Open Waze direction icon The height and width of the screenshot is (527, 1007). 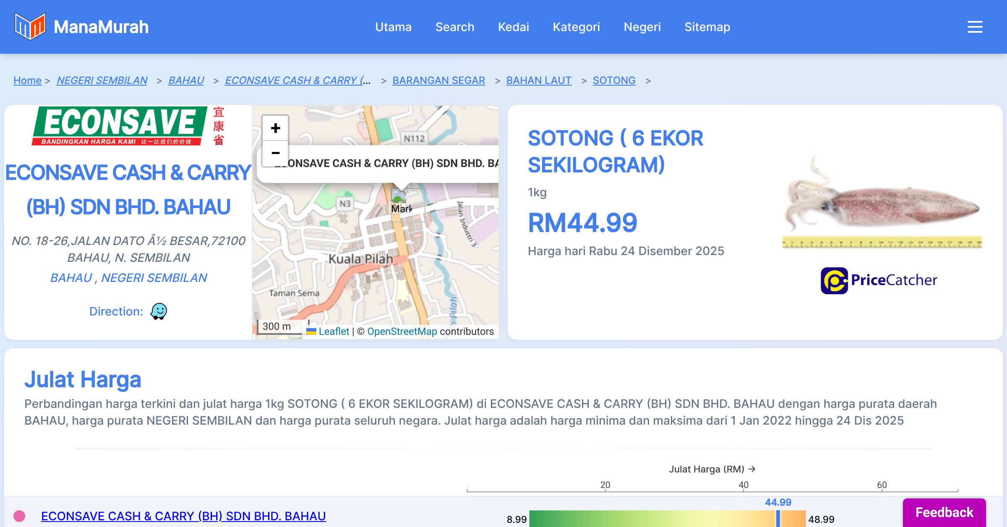159,311
